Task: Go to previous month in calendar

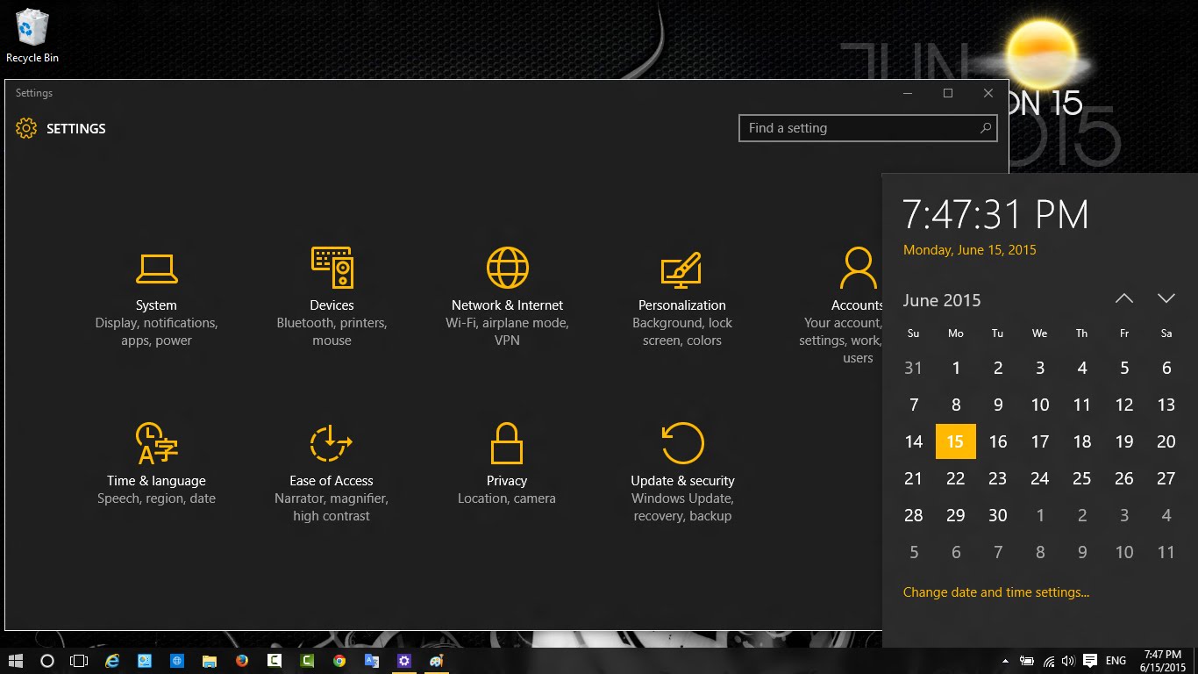Action: point(1123,299)
